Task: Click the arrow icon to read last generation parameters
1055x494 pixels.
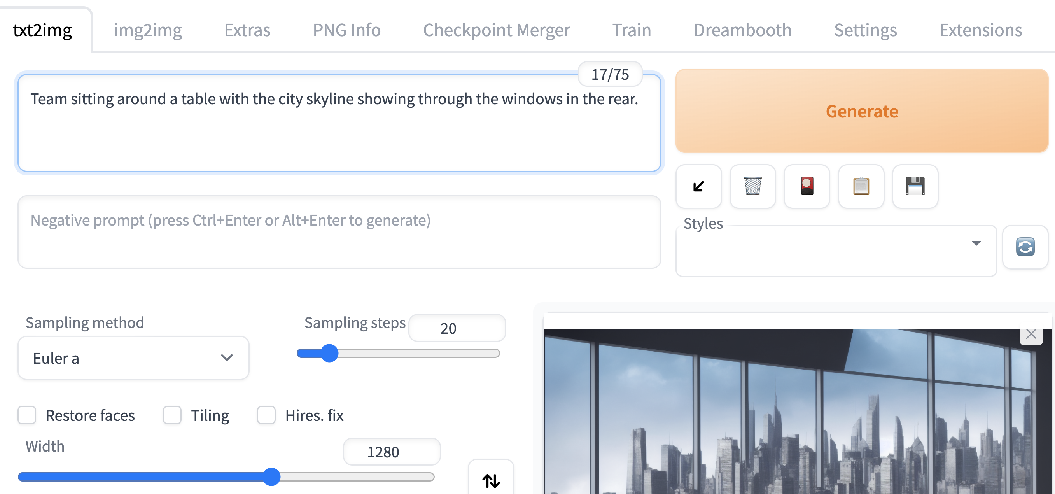Action: tap(698, 186)
